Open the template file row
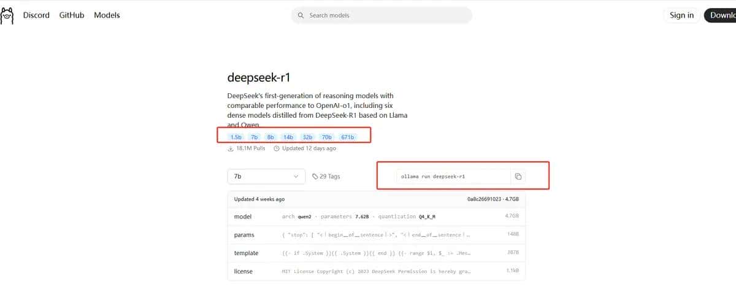This screenshot has height=300, width=736. (x=377, y=253)
